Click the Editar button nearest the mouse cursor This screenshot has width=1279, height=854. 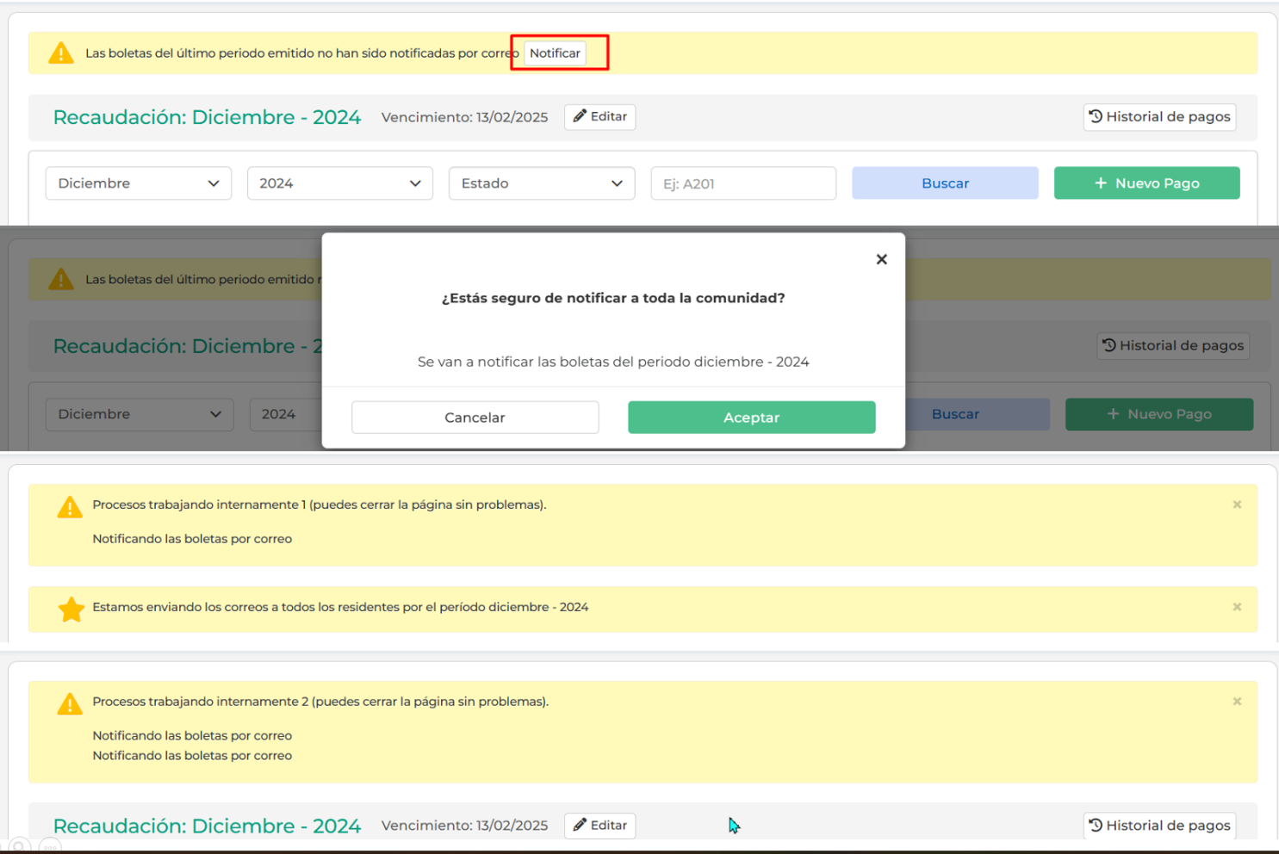click(599, 826)
